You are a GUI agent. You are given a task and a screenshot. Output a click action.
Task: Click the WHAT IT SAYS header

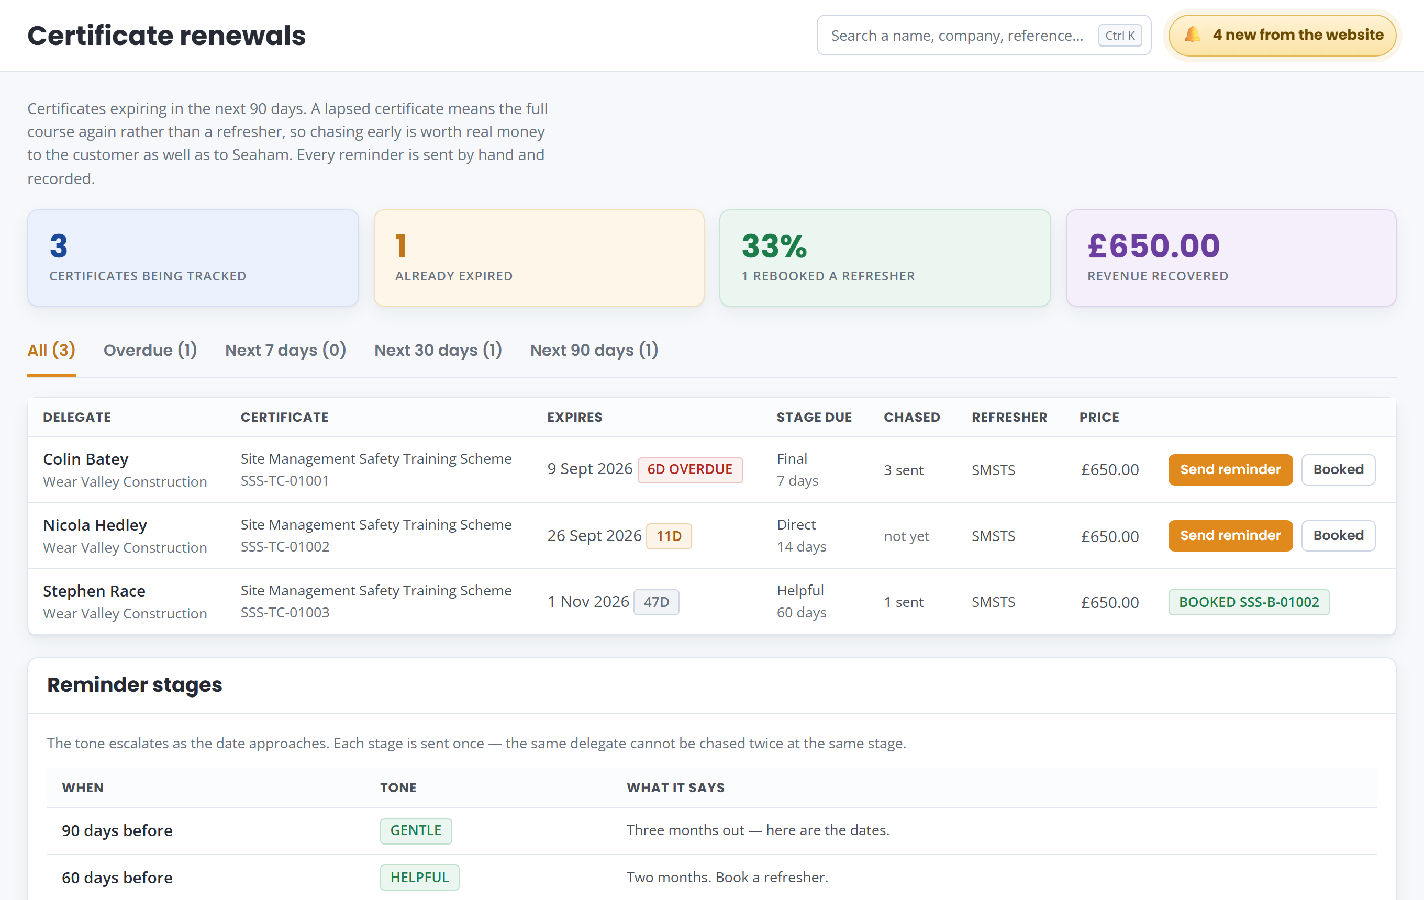675,788
